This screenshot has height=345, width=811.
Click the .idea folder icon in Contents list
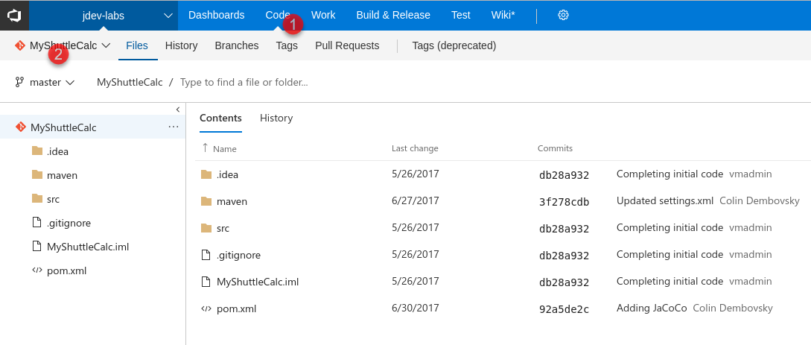(x=206, y=174)
